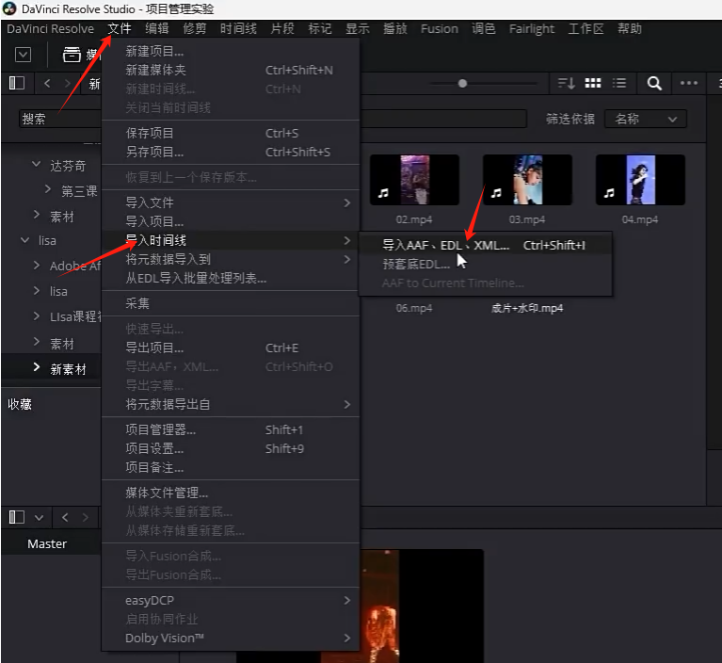The width and height of the screenshot is (722, 663).
Task: Select 导出项目... menu entry
Action: coord(231,348)
